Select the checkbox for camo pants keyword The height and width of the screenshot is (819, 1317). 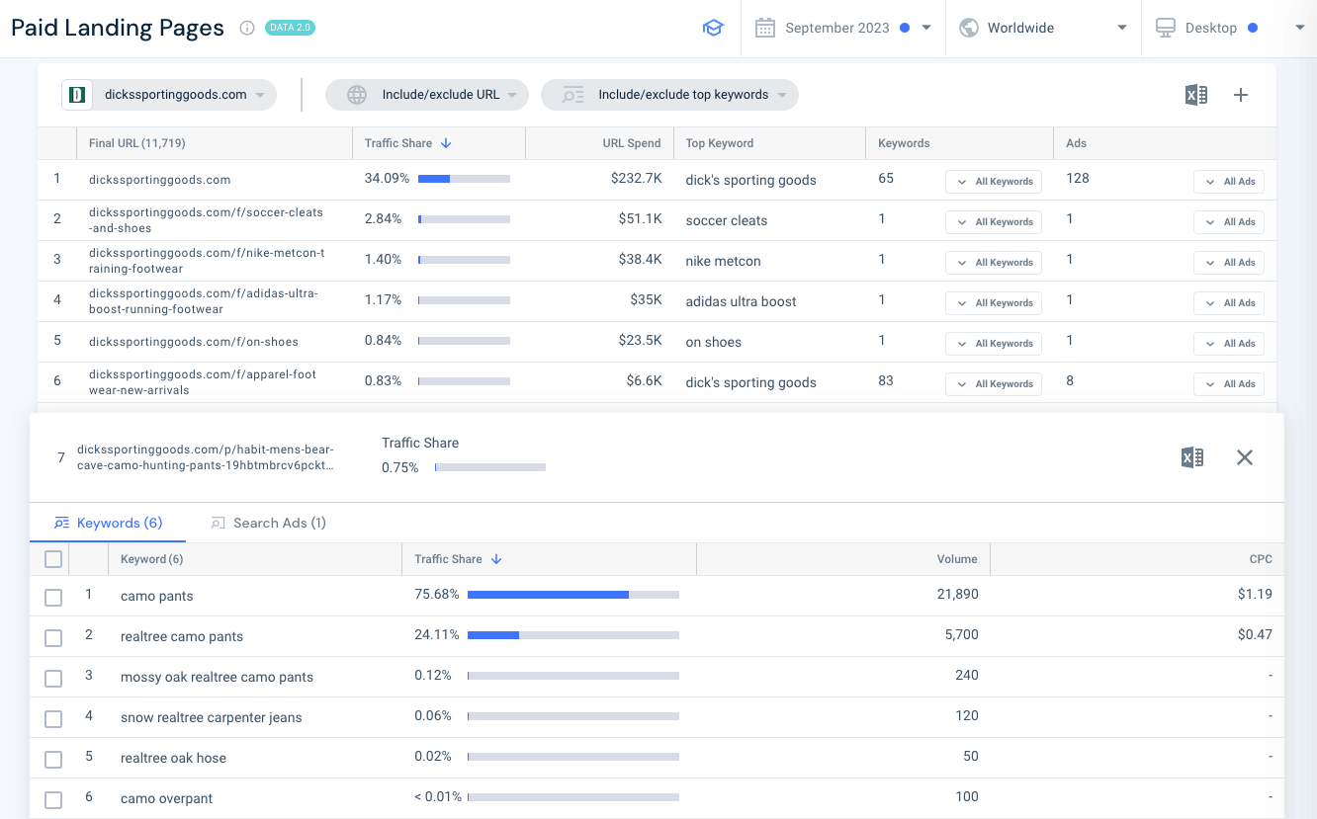pos(53,596)
